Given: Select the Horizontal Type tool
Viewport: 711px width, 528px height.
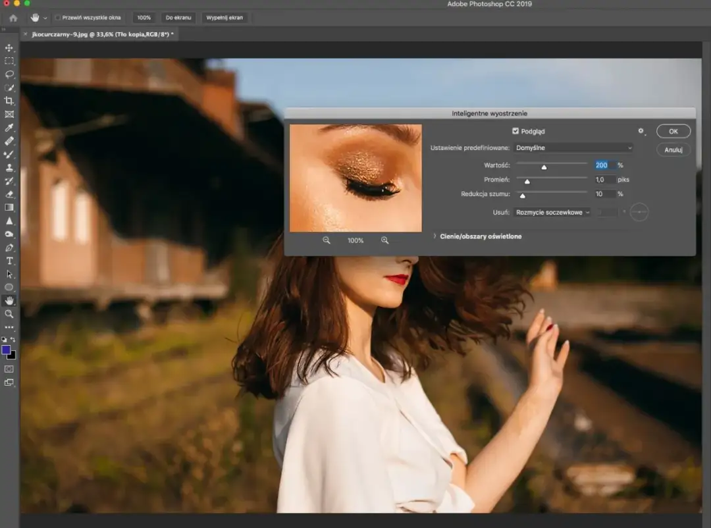Looking at the screenshot, I should tap(9, 261).
